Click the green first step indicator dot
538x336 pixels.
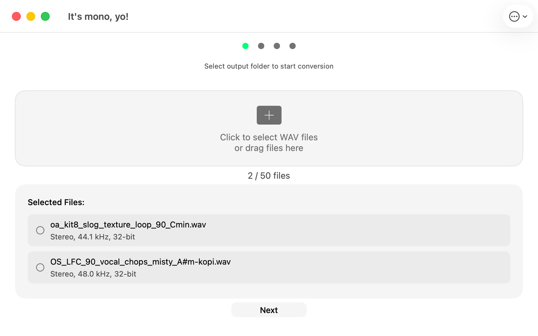pyautogui.click(x=245, y=46)
